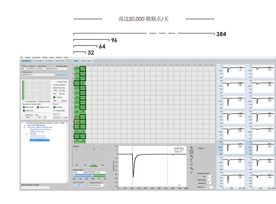Click the bottom magnifier icon above the crosshair

(191, 169)
